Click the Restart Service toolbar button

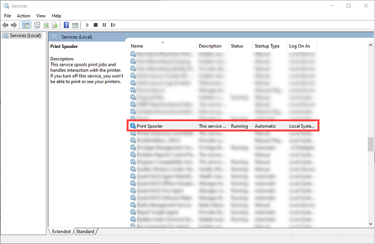click(112, 25)
